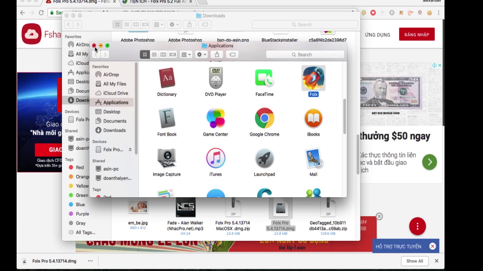Open the Mail app icon
This screenshot has height=271, width=483.
point(313,158)
